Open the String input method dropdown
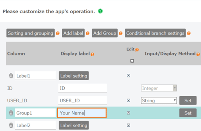 159,100
